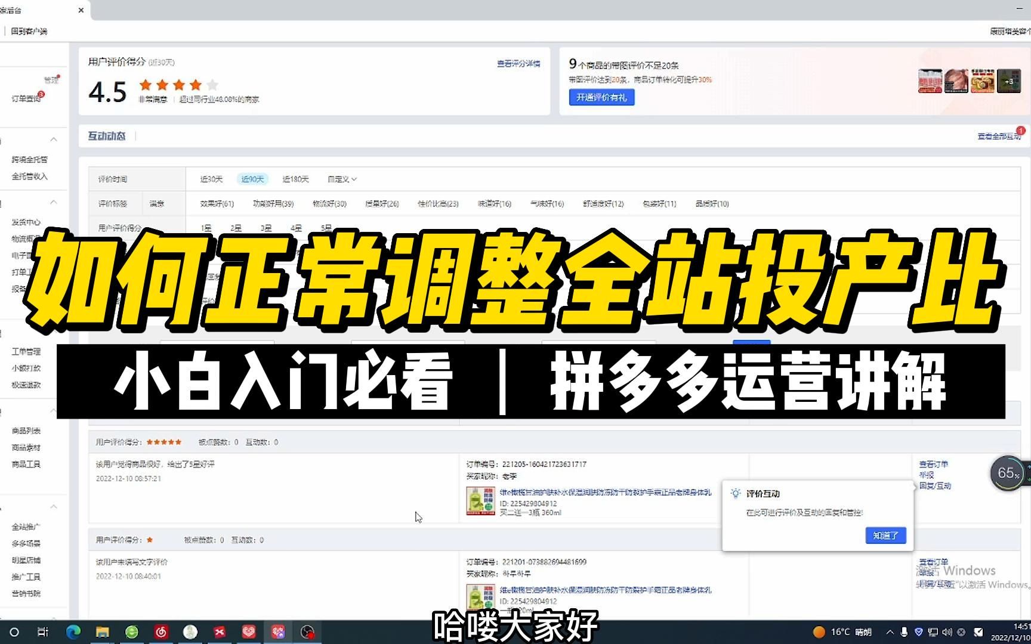Open NetEase Cloud Music taskbar icon
The height and width of the screenshot is (644, 1031).
(161, 632)
